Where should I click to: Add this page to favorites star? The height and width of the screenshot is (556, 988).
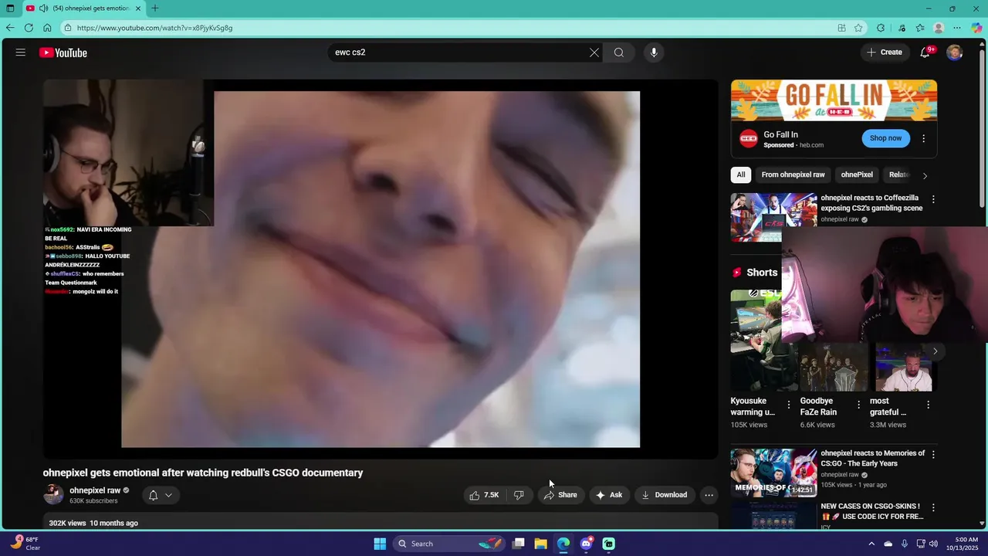(858, 28)
